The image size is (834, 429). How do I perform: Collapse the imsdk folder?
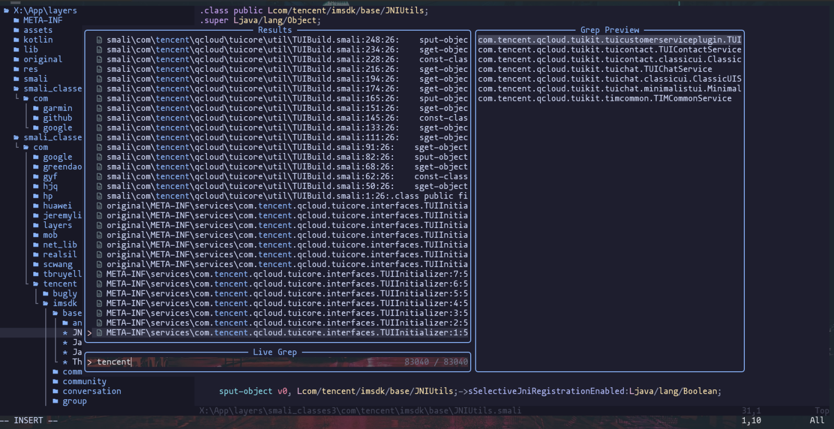pyautogui.click(x=59, y=304)
